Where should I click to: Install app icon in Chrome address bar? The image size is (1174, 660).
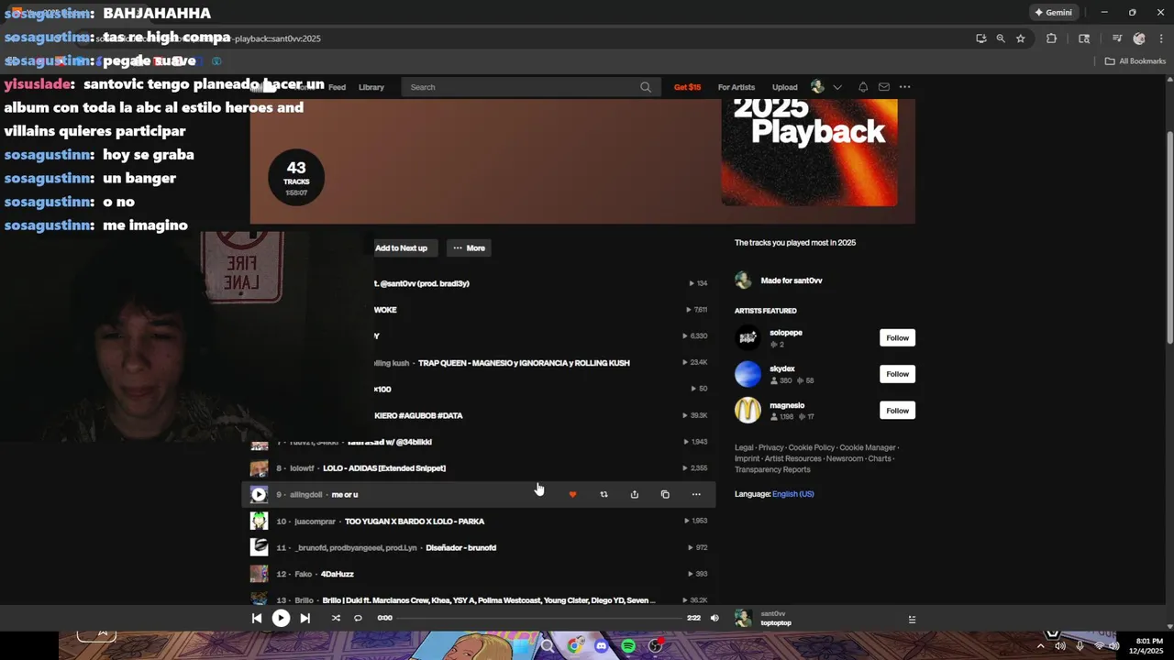click(x=981, y=38)
